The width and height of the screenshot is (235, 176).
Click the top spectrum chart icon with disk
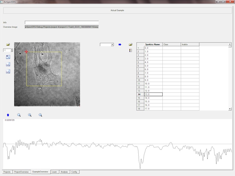[x=8, y=57]
